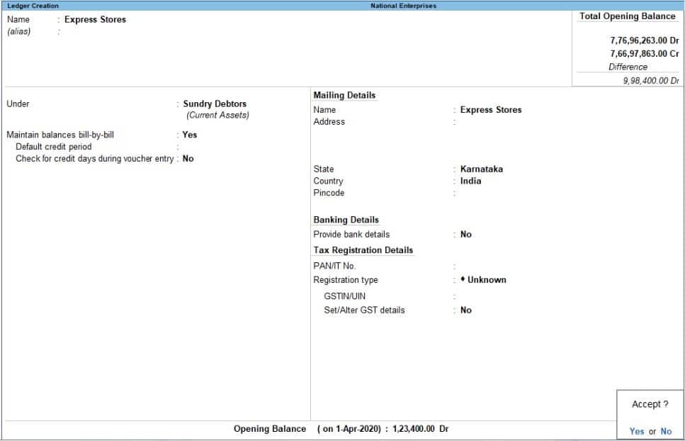Edit Mailing Details name Express Stores
The width and height of the screenshot is (685, 441).
coord(491,110)
